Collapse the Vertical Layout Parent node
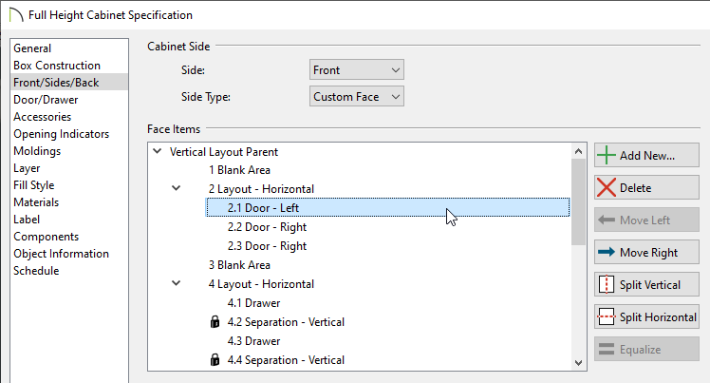 pyautogui.click(x=158, y=151)
